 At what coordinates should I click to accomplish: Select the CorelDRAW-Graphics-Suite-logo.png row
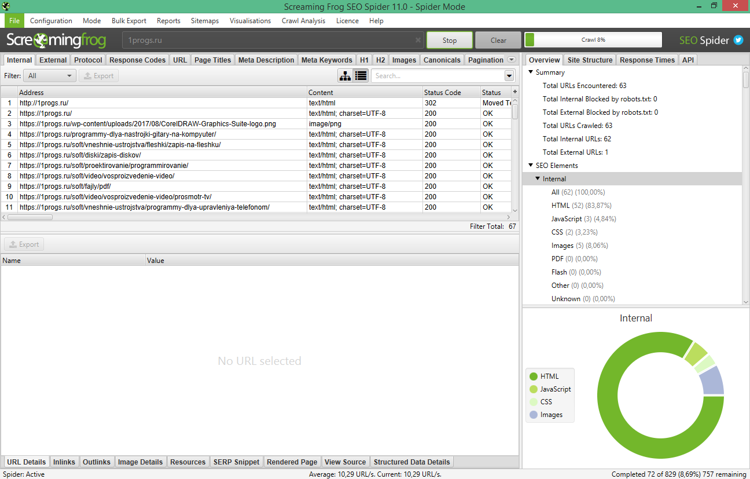click(256, 124)
